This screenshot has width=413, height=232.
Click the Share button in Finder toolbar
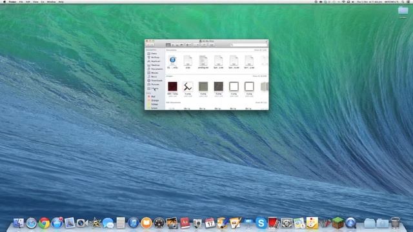tap(204, 45)
